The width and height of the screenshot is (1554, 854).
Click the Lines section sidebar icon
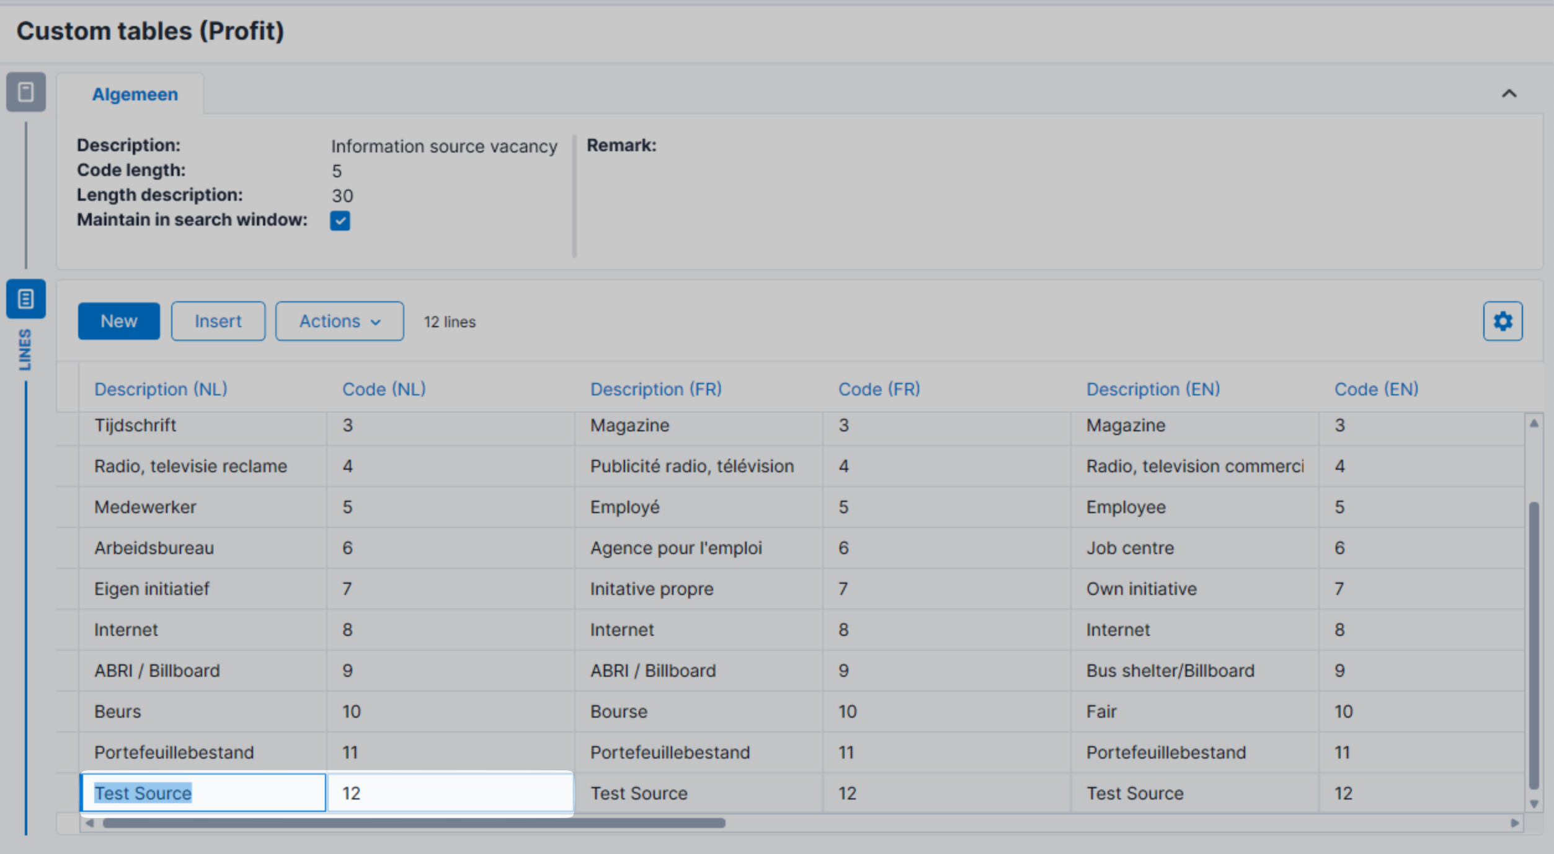tap(25, 299)
